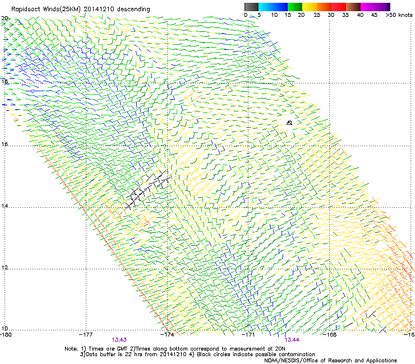Click the '15' label under the color legend

click(288, 15)
